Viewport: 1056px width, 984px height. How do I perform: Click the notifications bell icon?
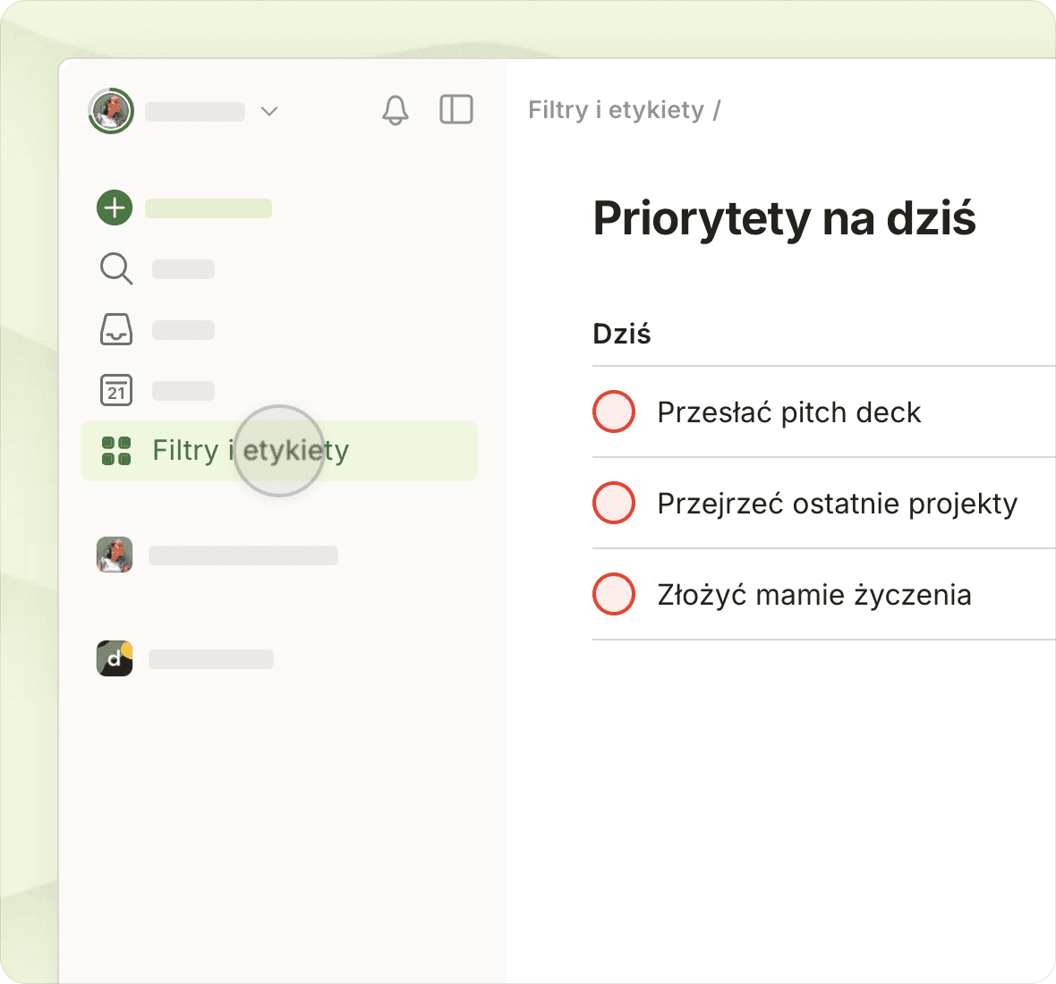pyautogui.click(x=395, y=110)
